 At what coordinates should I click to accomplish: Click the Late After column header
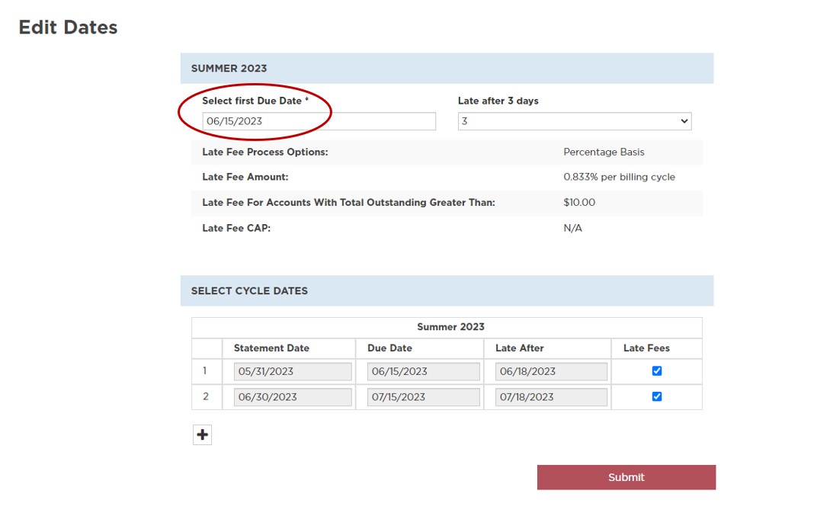coord(520,348)
